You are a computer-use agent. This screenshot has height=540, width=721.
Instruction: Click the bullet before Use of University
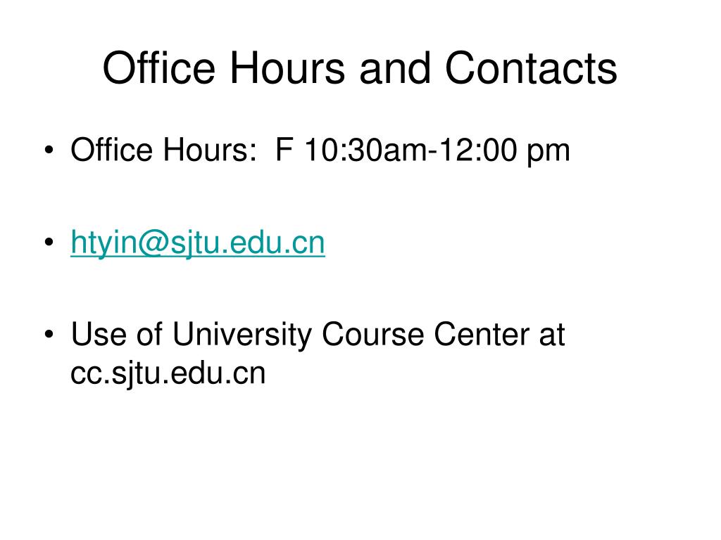(x=49, y=334)
